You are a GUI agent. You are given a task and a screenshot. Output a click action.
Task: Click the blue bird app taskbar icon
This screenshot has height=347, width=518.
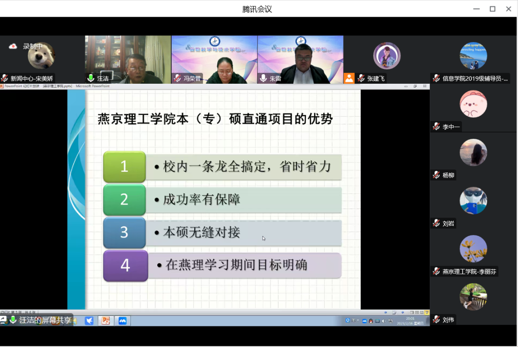point(89,321)
